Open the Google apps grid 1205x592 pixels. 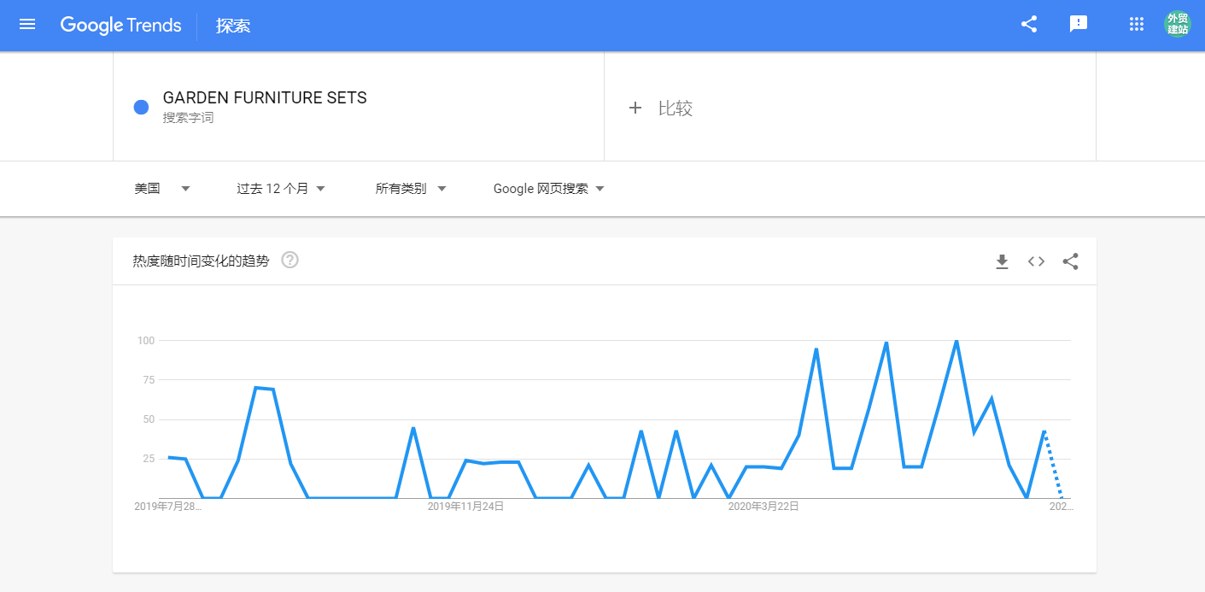(x=1136, y=25)
